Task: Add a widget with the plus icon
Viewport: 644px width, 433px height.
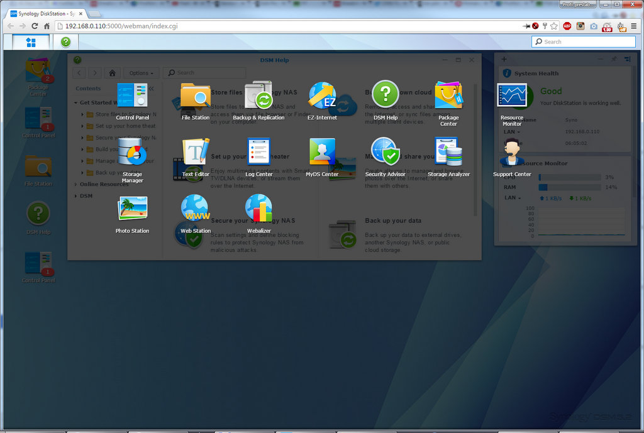Action: (x=504, y=59)
